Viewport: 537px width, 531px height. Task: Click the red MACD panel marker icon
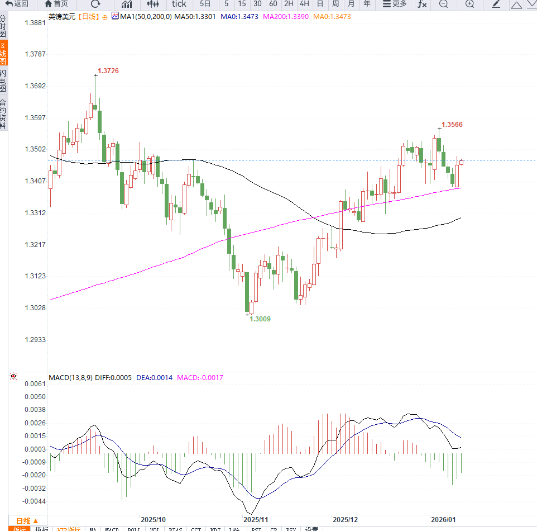(13, 376)
